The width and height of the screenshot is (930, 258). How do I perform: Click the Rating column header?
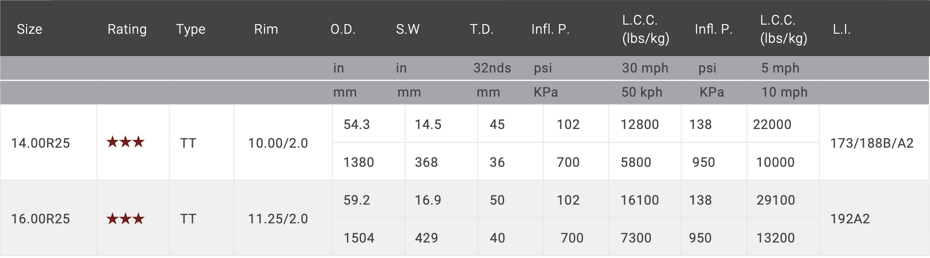click(x=127, y=29)
